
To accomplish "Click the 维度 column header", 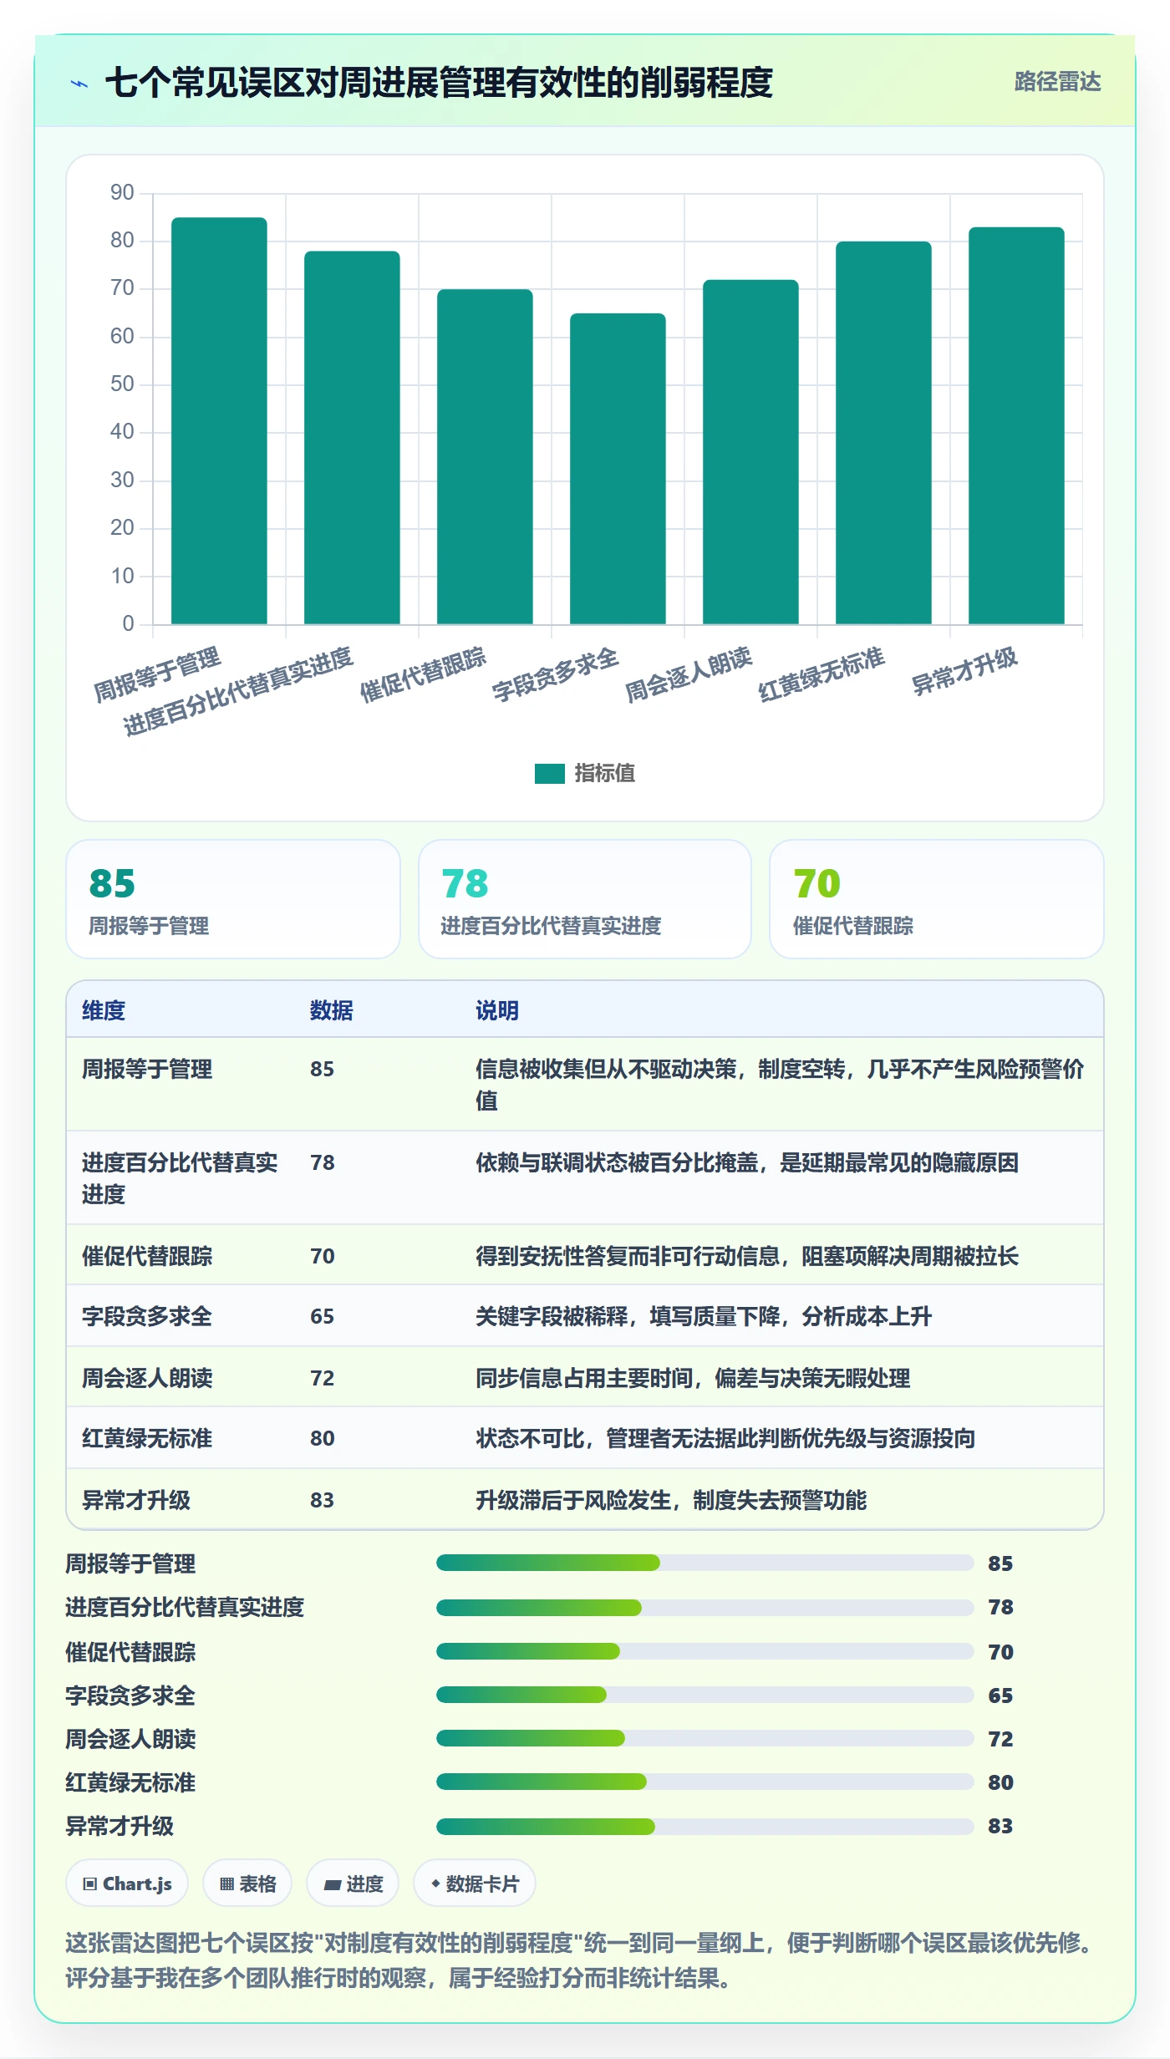I will tap(104, 1010).
